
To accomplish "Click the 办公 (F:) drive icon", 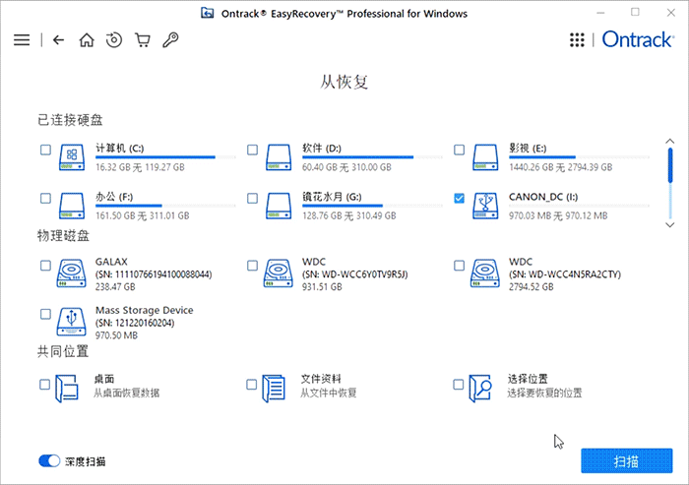I will (72, 206).
